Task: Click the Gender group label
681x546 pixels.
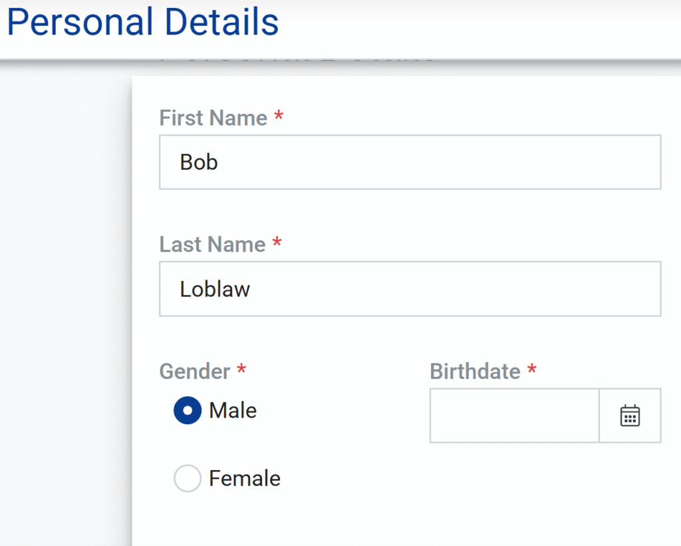Action: [x=195, y=371]
